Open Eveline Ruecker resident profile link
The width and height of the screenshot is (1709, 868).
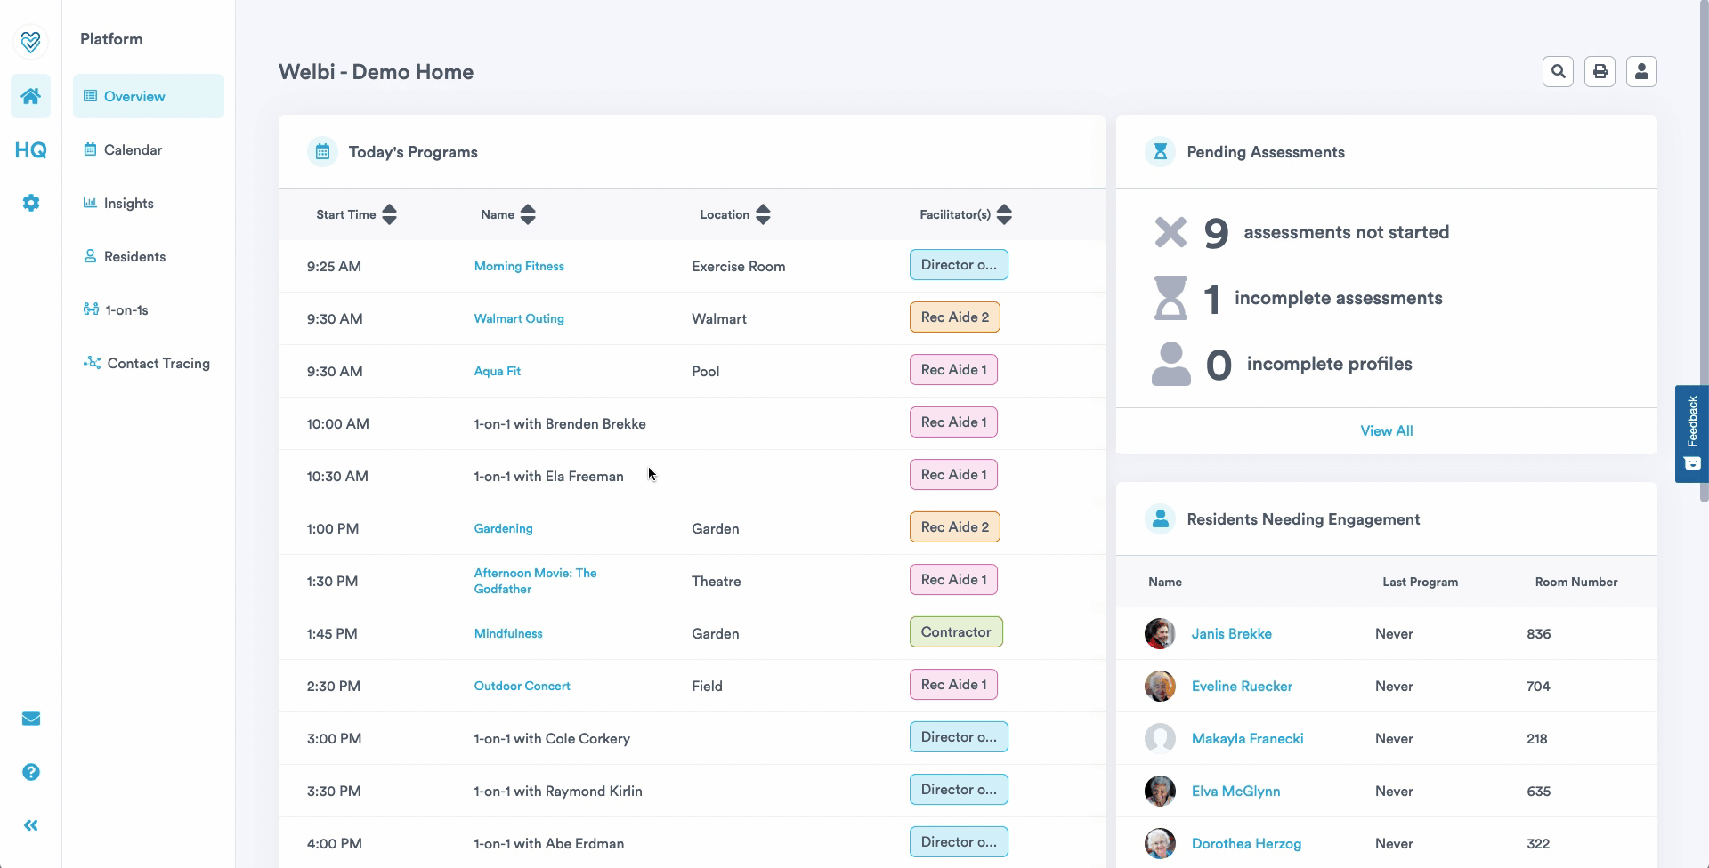click(x=1242, y=686)
